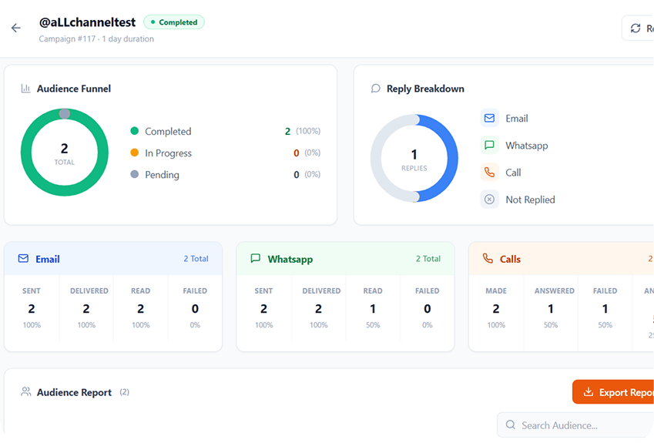
Task: Click the download icon on Export button
Action: [588, 391]
